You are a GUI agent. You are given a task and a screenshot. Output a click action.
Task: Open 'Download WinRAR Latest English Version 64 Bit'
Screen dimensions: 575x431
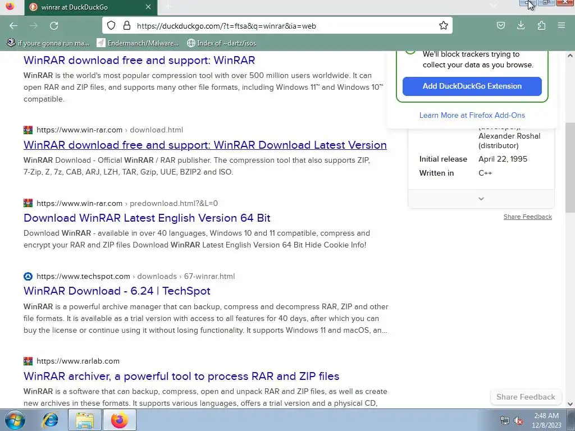(x=147, y=218)
